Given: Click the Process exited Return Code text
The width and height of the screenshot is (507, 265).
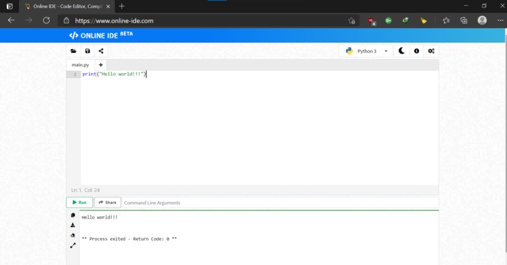Looking at the screenshot, I should 130,239.
